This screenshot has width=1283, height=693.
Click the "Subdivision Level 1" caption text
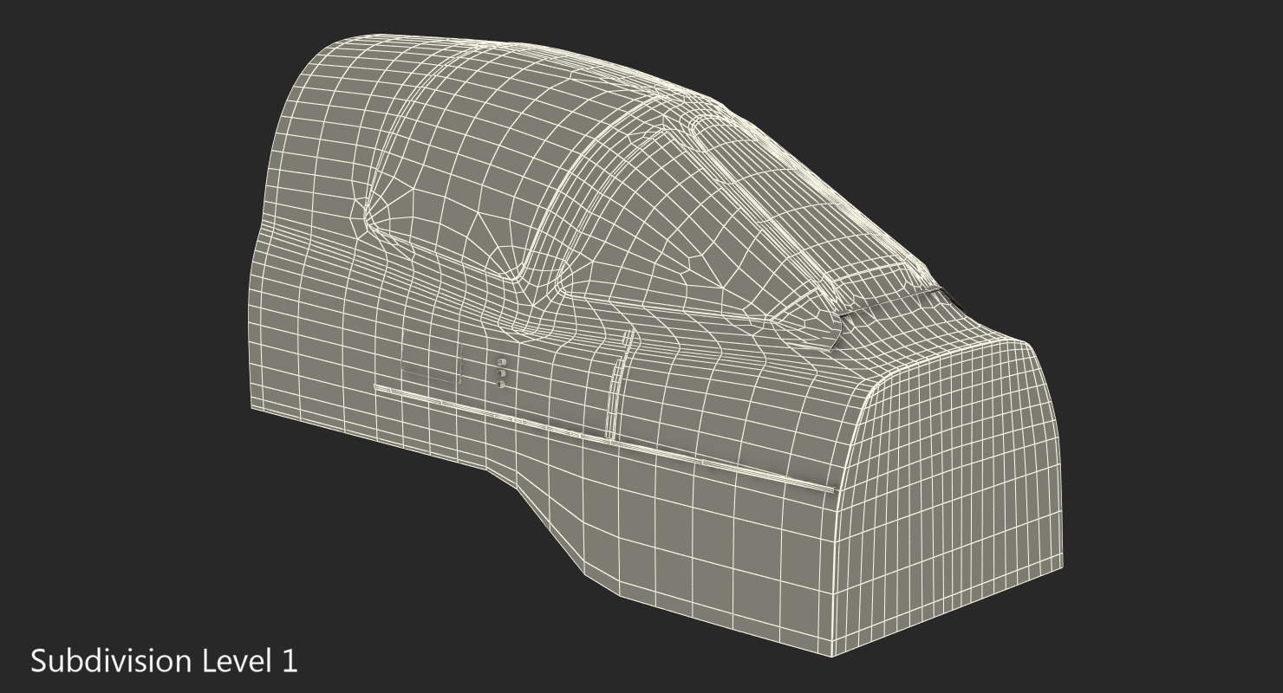tap(165, 661)
